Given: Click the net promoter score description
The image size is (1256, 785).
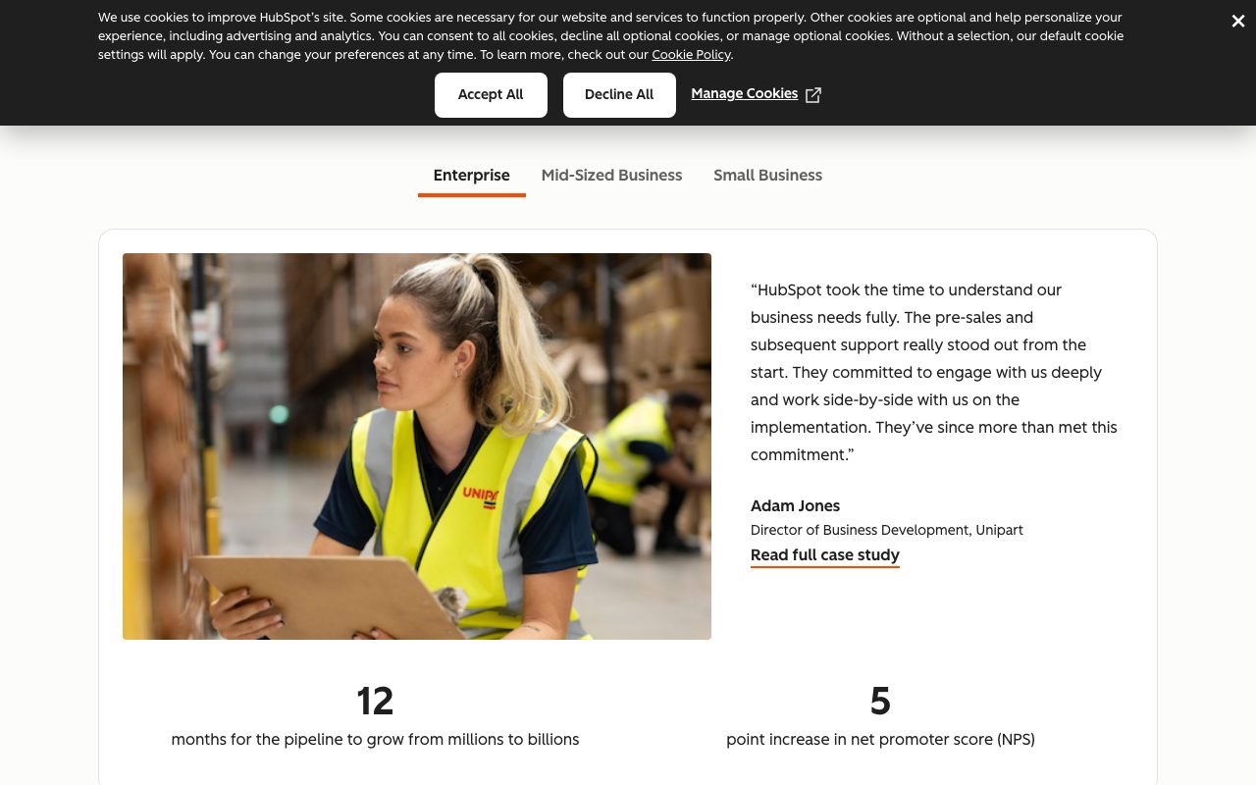Looking at the screenshot, I should pos(880,740).
